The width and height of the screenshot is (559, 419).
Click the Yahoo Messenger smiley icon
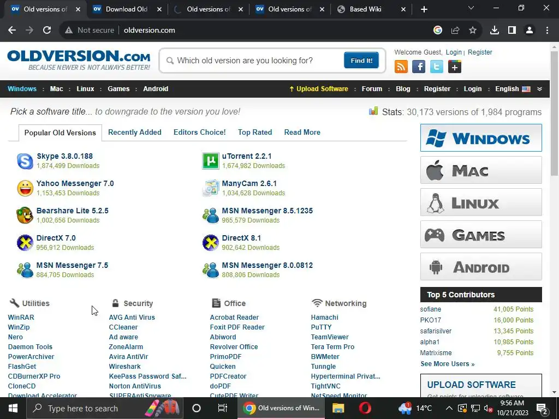pyautogui.click(x=25, y=188)
